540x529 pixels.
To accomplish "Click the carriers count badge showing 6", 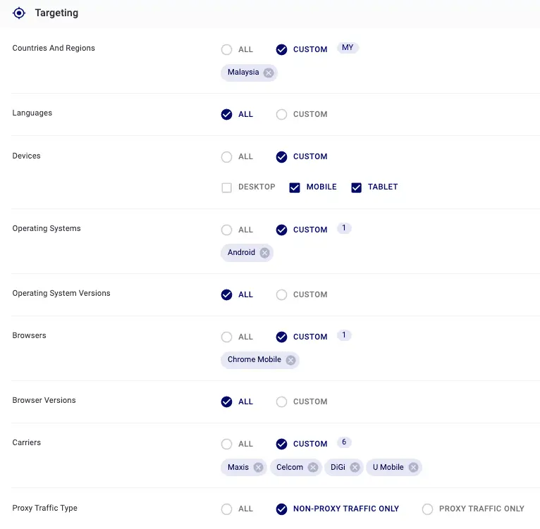I will point(344,442).
